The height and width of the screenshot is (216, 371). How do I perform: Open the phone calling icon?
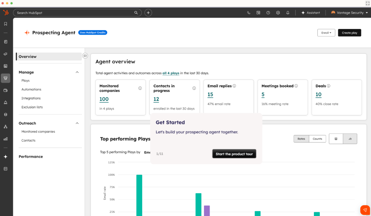tap(249, 13)
